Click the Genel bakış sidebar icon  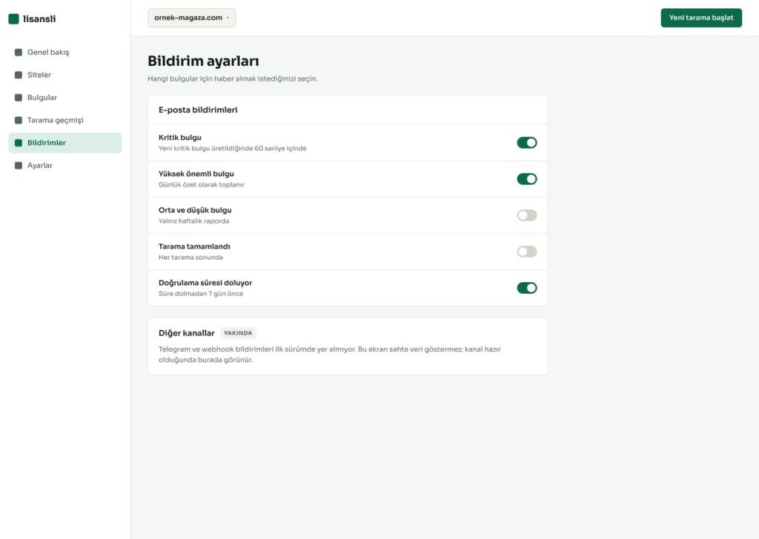pos(19,53)
